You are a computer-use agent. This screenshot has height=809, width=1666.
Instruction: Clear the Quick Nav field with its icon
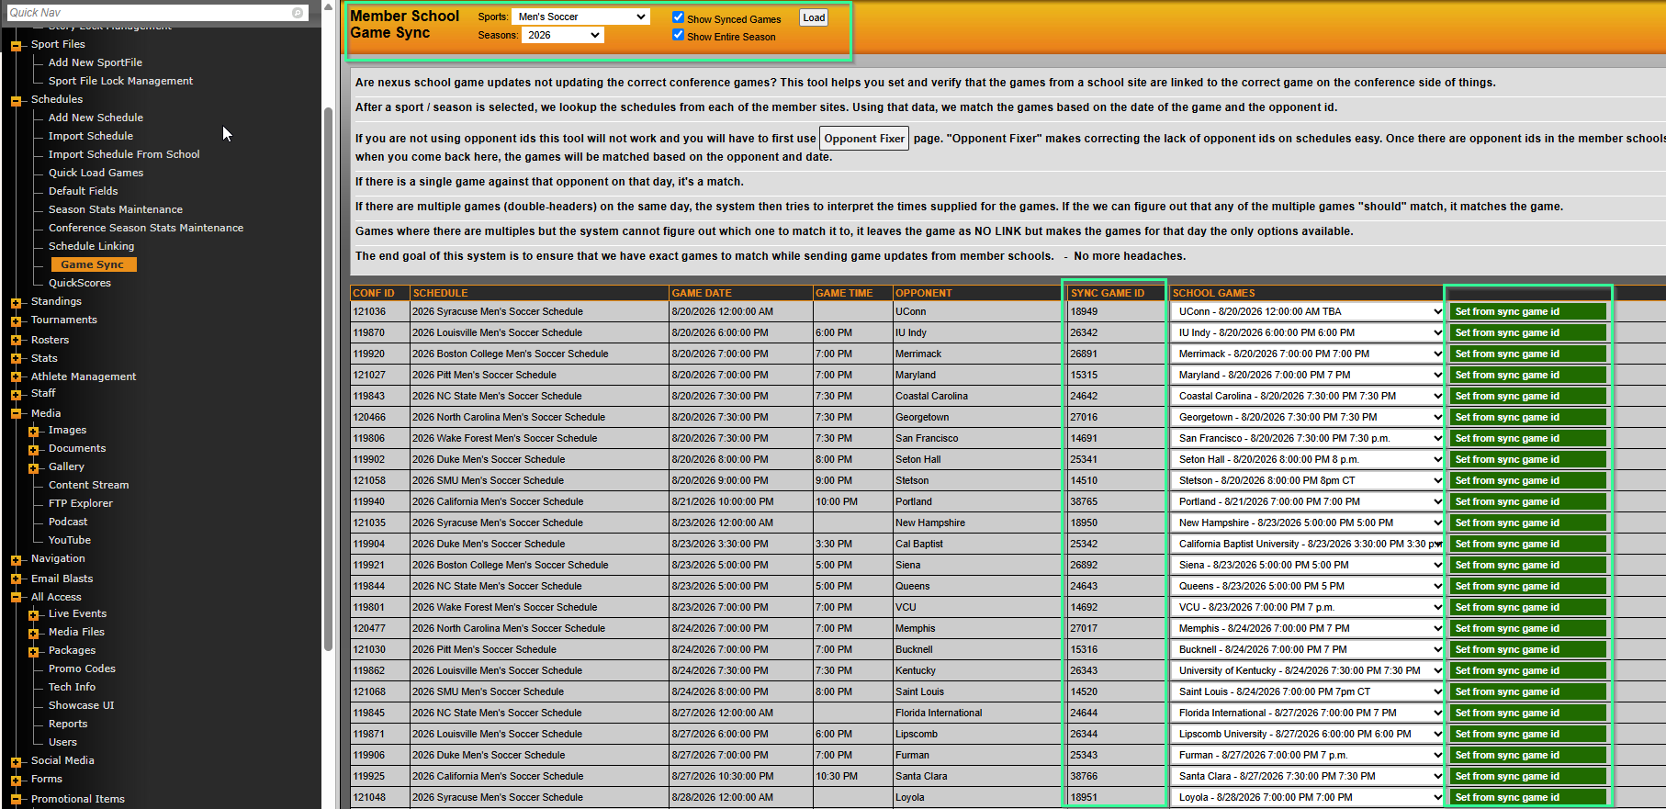pyautogui.click(x=298, y=13)
